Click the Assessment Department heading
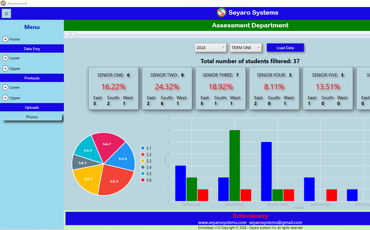The image size is (370, 230). (x=250, y=25)
